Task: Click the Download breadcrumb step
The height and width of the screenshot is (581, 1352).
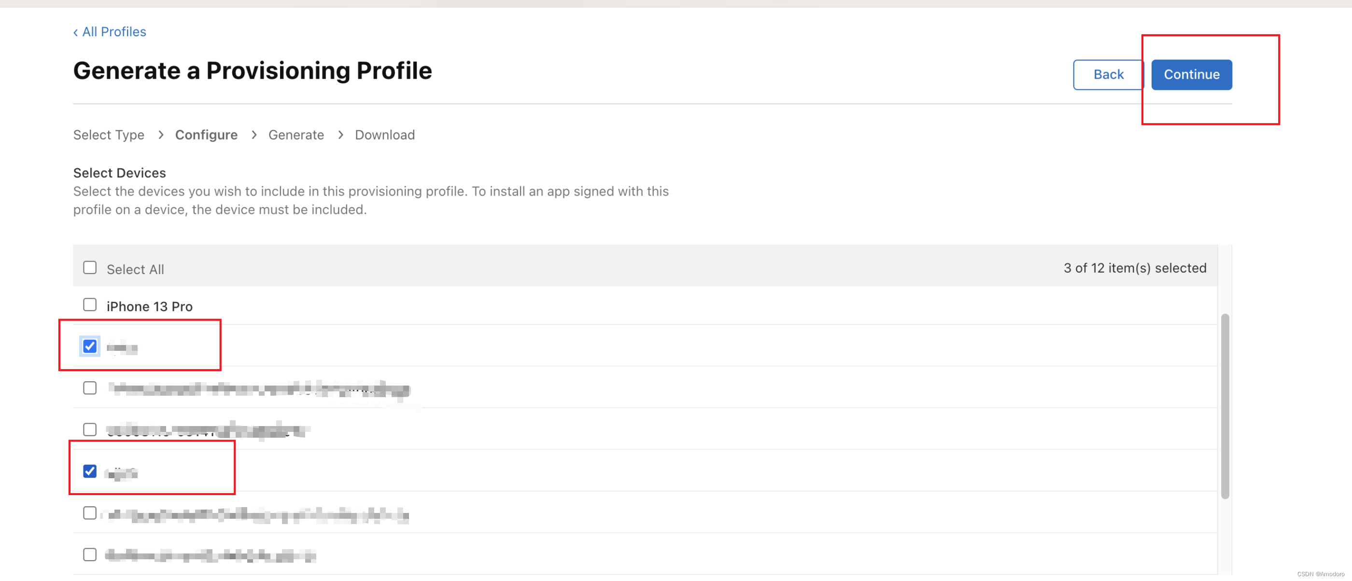Action: (385, 135)
